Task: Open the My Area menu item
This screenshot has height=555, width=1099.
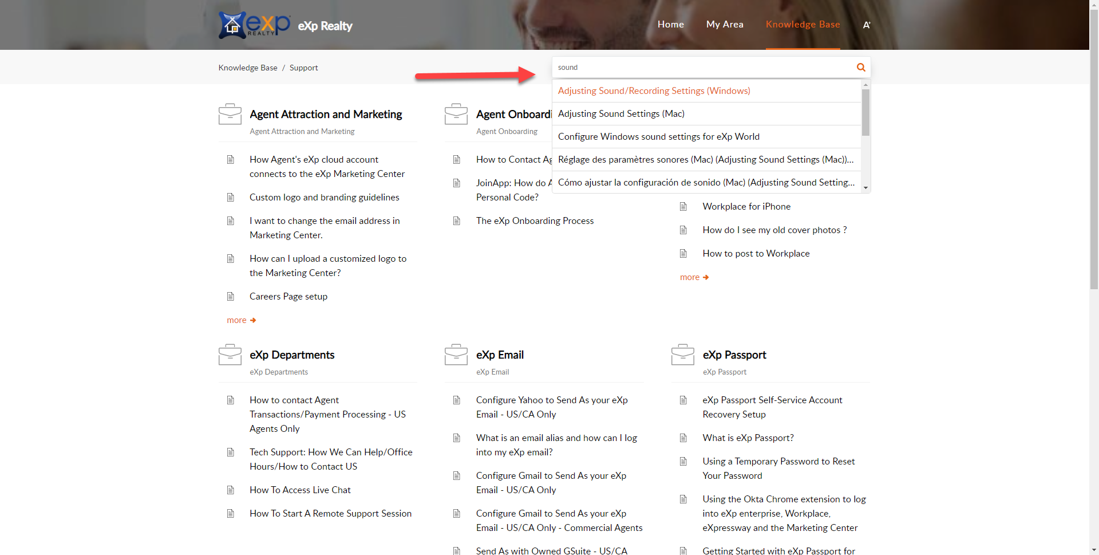Action: 725,24
